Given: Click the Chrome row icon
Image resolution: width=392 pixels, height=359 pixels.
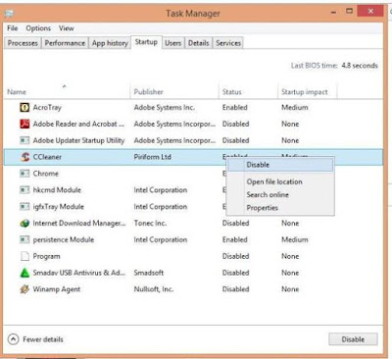Looking at the screenshot, I should coord(24,174).
